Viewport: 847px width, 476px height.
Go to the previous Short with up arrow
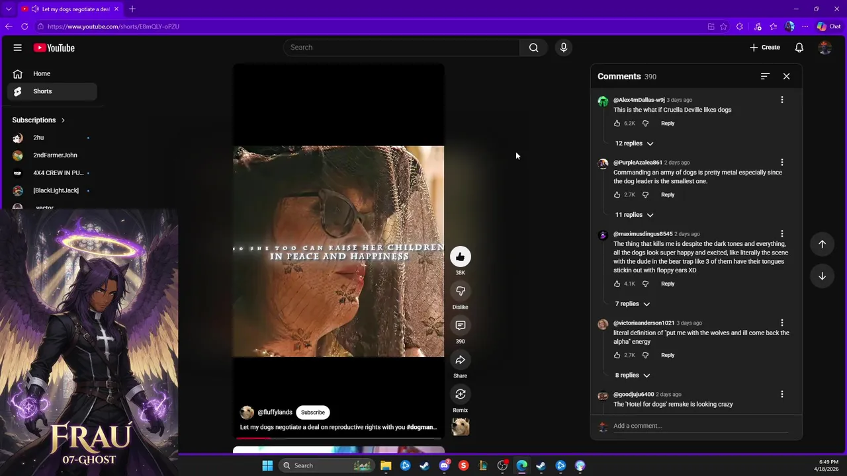(x=822, y=244)
